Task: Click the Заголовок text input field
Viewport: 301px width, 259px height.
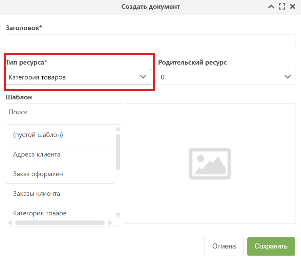Action: coord(151,42)
